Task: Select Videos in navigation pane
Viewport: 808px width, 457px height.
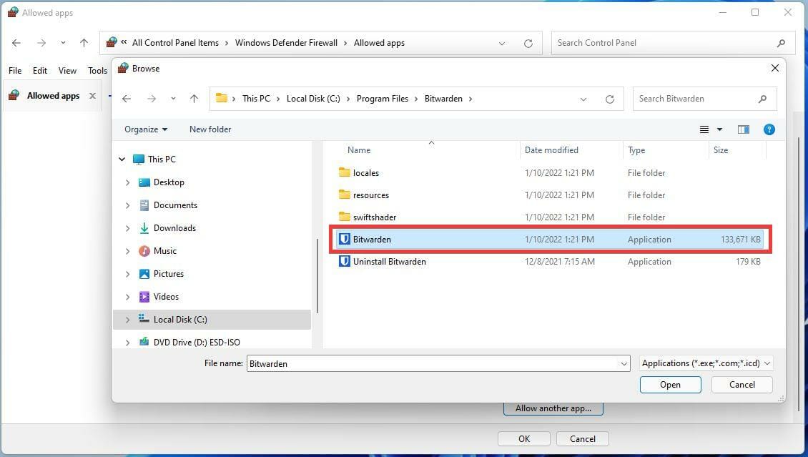Action: pos(166,297)
